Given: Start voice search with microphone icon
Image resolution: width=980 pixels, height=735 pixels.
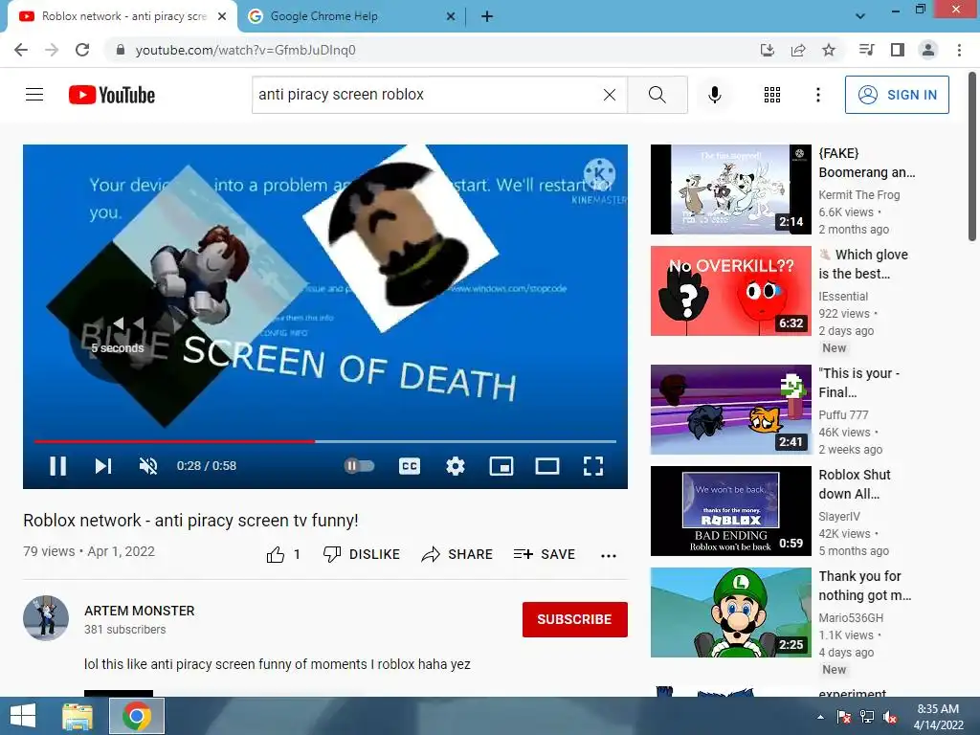Looking at the screenshot, I should pos(714,95).
